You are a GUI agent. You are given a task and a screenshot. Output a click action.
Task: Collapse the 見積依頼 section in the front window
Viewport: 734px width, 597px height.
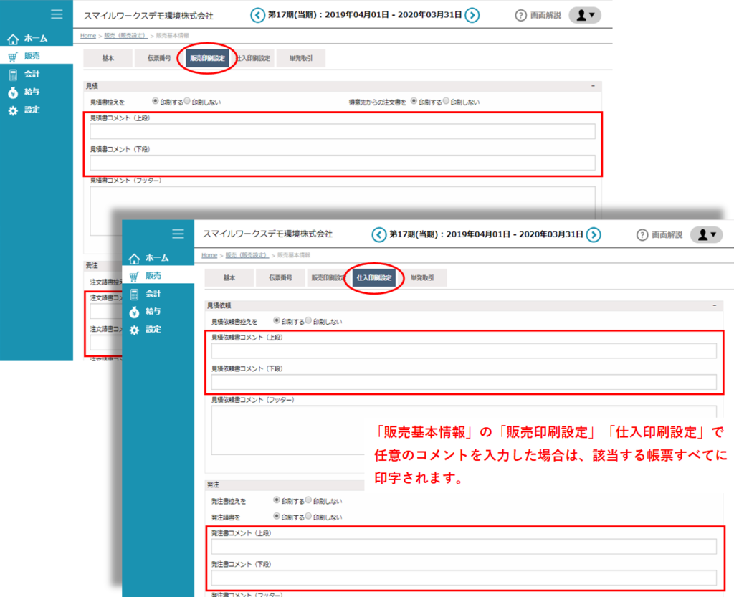click(x=715, y=305)
